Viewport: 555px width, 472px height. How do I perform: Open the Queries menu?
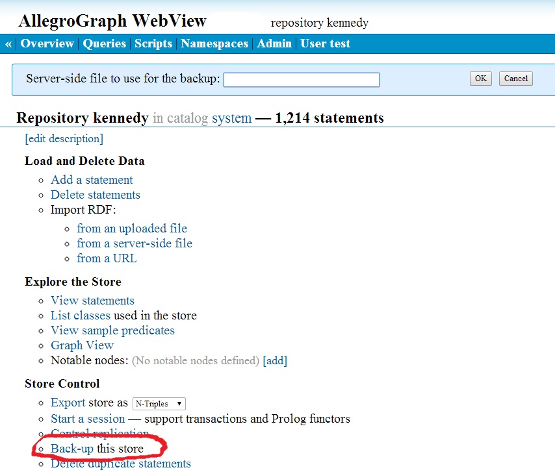pyautogui.click(x=105, y=43)
